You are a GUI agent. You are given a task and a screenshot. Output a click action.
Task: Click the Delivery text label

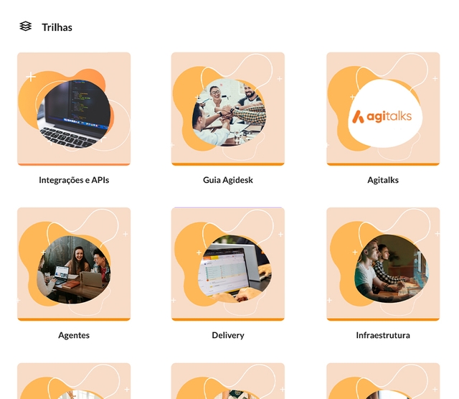click(228, 335)
